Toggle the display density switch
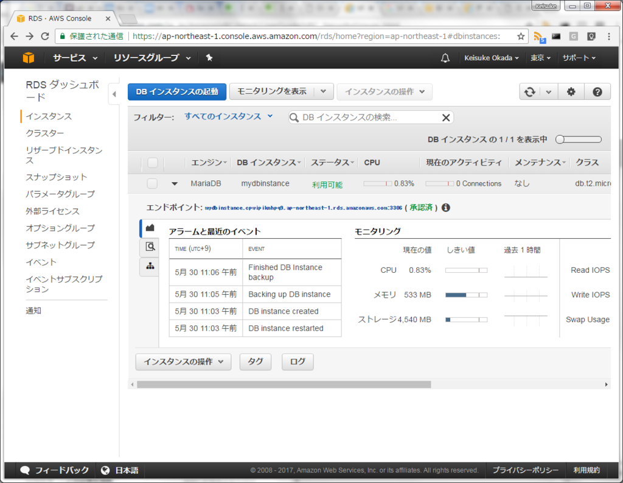The height and width of the screenshot is (483, 623). (x=579, y=139)
